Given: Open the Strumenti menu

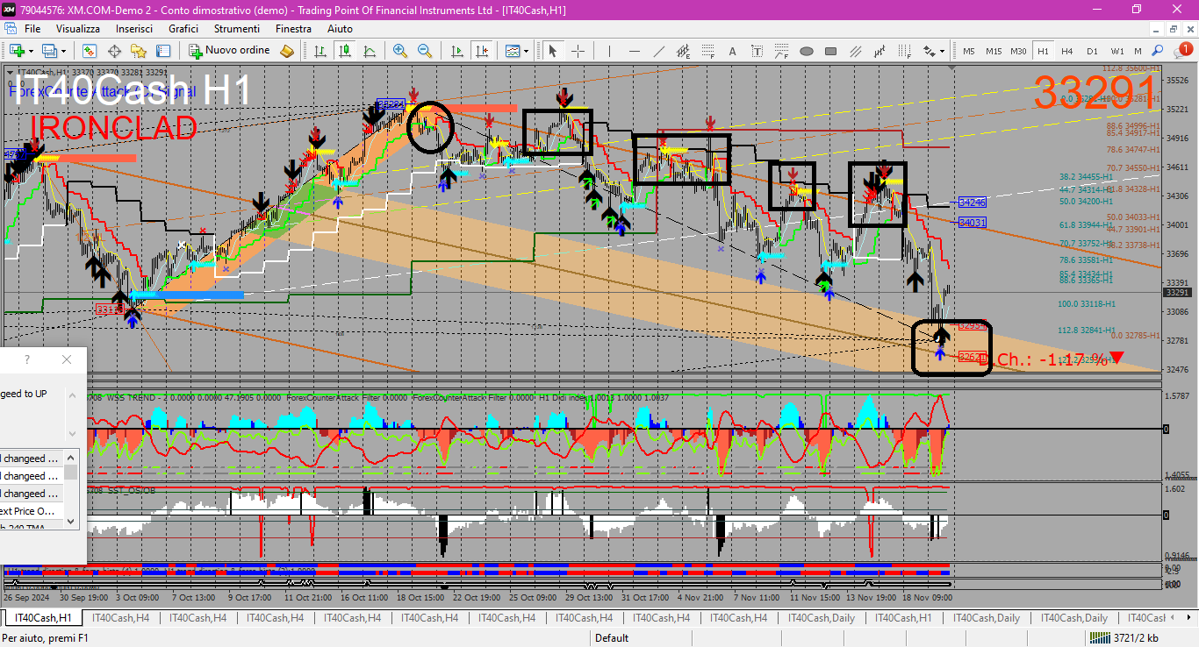Looking at the screenshot, I should [x=238, y=29].
